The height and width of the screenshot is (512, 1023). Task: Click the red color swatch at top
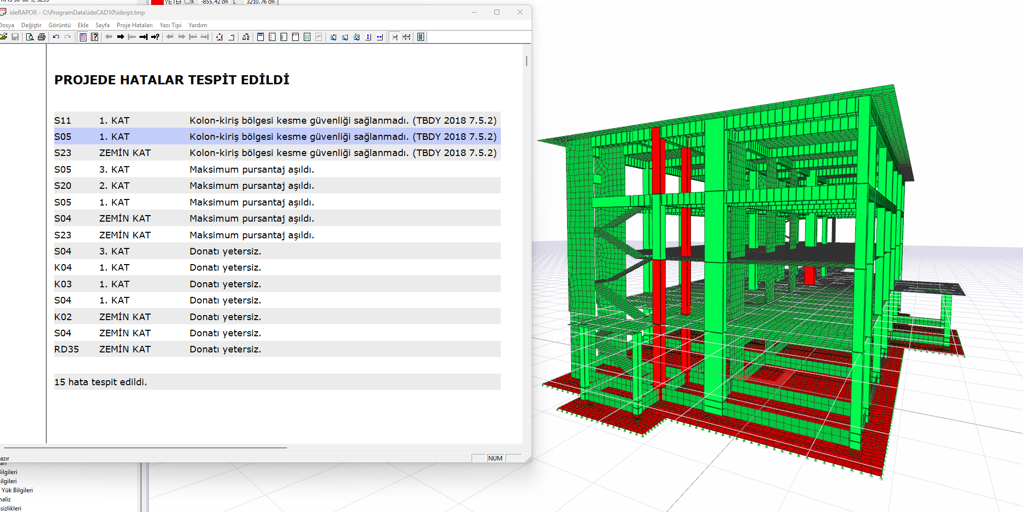click(157, 2)
